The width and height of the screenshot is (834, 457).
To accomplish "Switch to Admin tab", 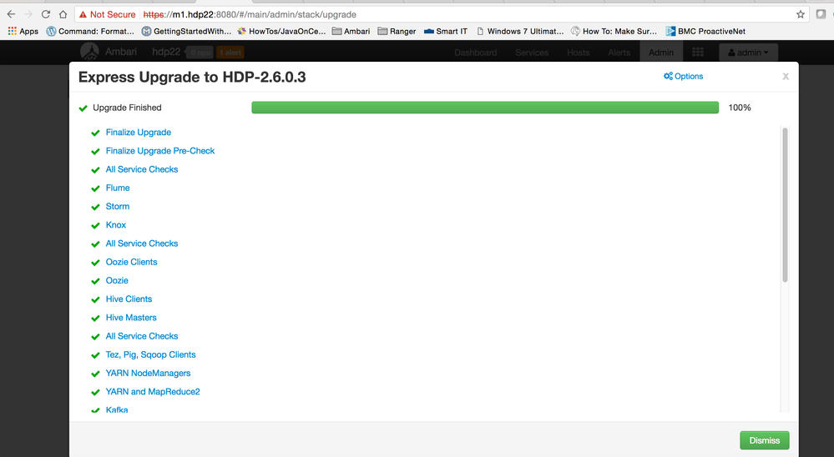I will [x=661, y=52].
